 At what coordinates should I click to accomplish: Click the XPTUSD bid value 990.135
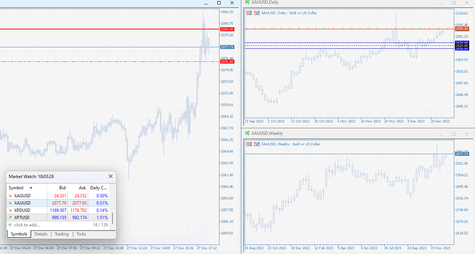59,218
